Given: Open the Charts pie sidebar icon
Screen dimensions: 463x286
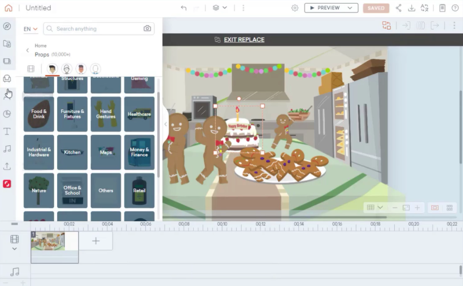Looking at the screenshot, I should point(7,114).
